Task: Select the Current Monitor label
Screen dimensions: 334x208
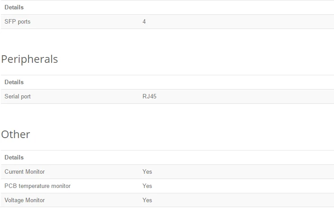Action: [x=24, y=172]
